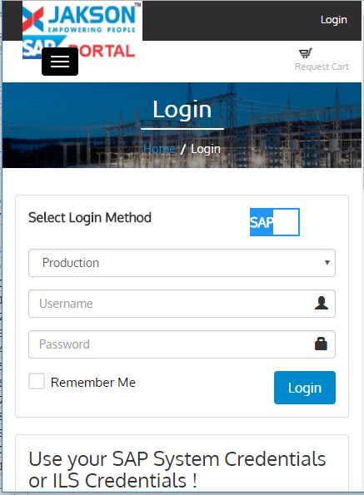This screenshot has width=364, height=495.
Task: Click Login in the top dark bar
Action: point(334,20)
